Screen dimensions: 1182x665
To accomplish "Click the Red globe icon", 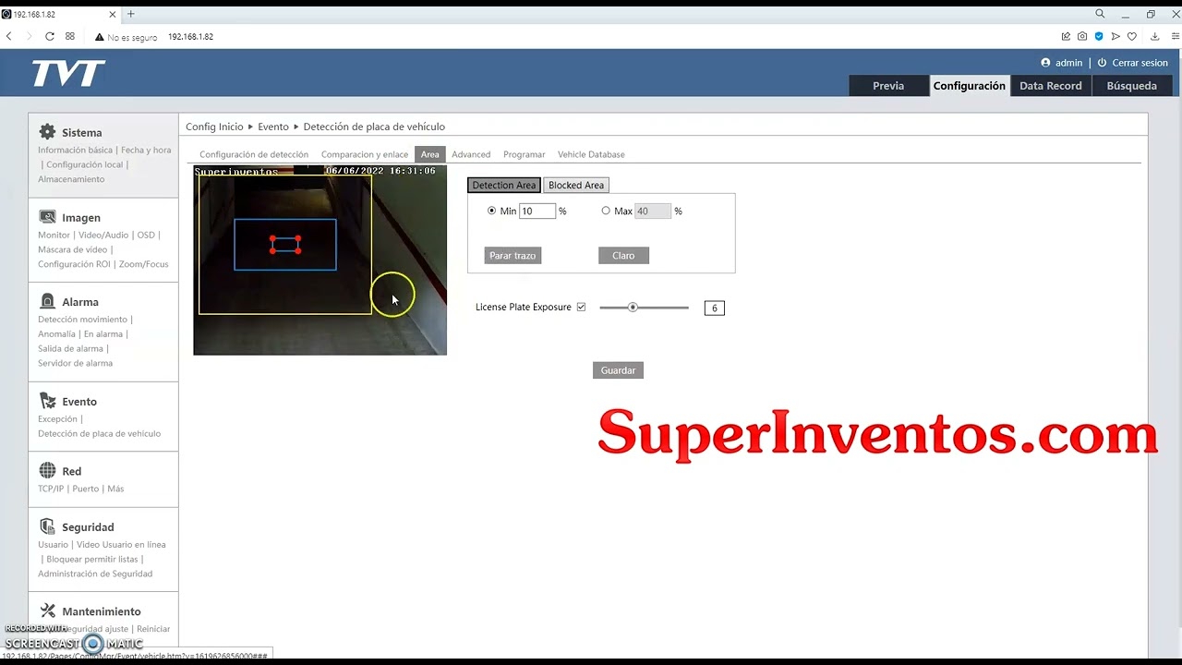I will point(47,470).
